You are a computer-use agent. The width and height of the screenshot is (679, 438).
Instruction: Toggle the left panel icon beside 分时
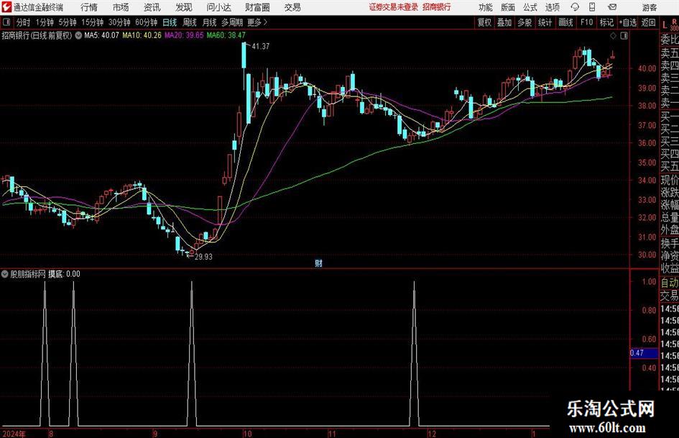click(x=6, y=22)
